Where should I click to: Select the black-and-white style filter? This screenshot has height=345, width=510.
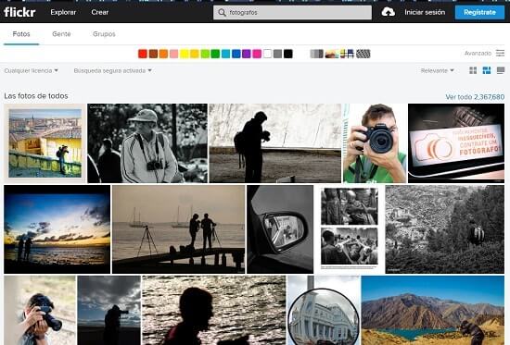(316, 54)
